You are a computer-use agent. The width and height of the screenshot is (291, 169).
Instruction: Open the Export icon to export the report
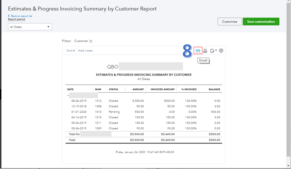tap(212, 50)
